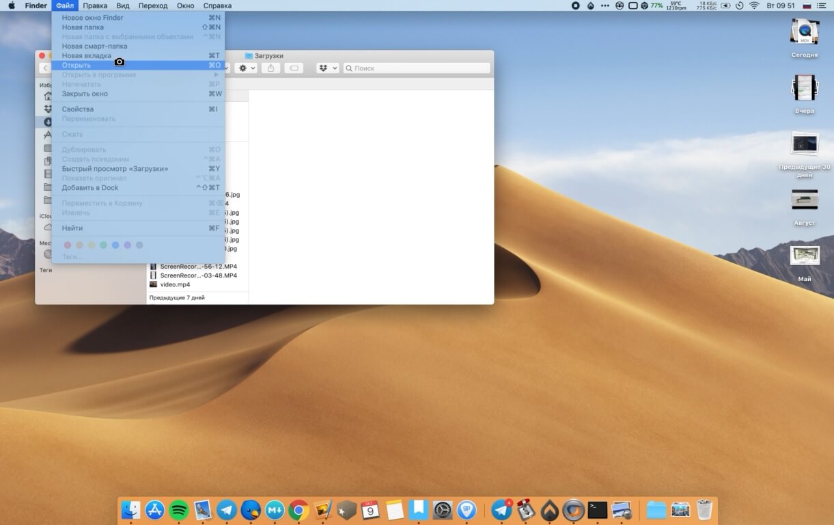Select the video.mp4 file in list

click(x=175, y=284)
